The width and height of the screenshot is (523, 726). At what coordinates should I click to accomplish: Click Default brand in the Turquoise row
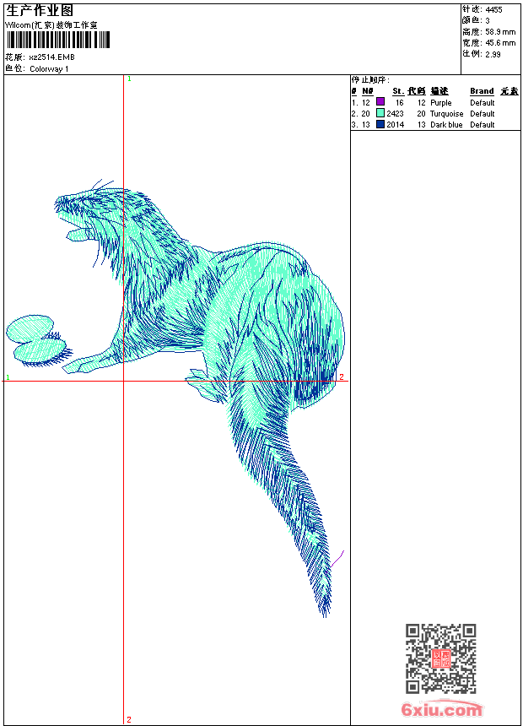[x=483, y=114]
